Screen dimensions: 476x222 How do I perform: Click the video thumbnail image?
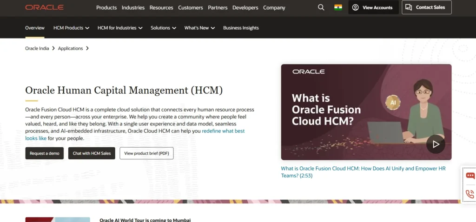click(366, 112)
